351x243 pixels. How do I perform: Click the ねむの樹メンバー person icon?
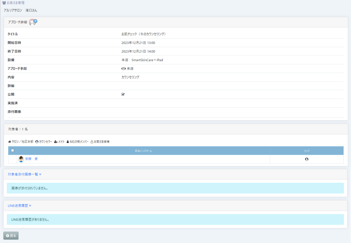coord(68,141)
